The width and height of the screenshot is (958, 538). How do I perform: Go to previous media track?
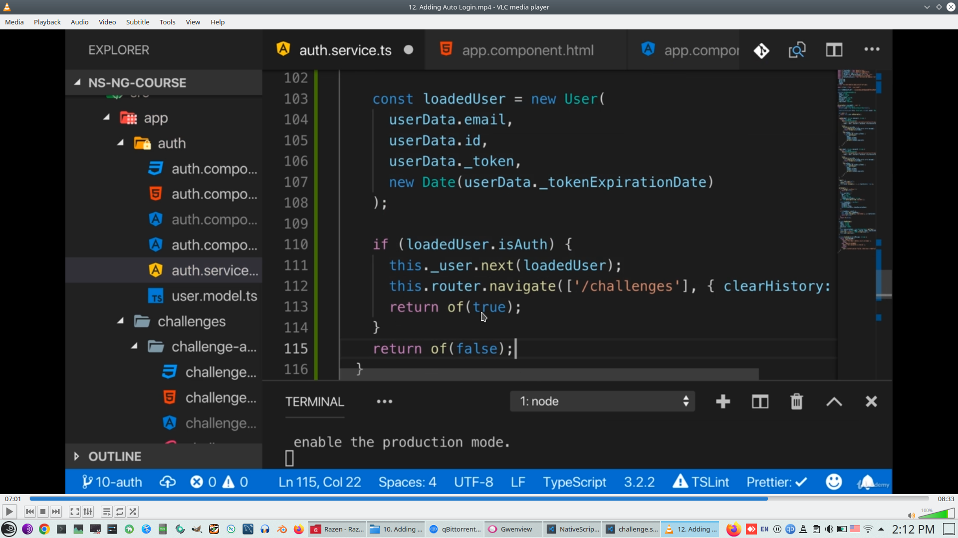(x=30, y=512)
